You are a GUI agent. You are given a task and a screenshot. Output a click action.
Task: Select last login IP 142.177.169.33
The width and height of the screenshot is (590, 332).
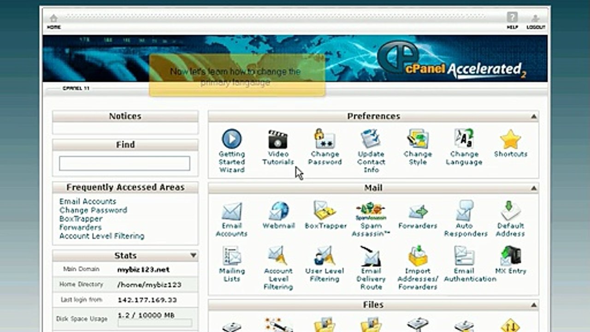[x=147, y=300]
